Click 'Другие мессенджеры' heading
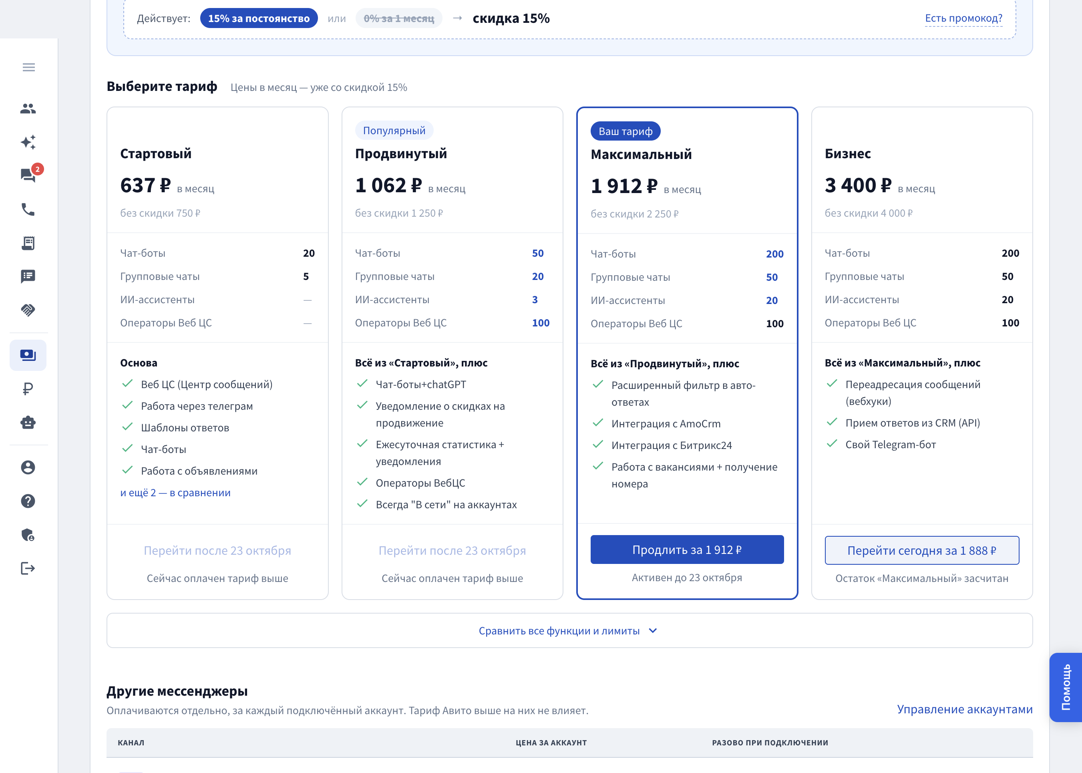The height and width of the screenshot is (773, 1082). (x=177, y=691)
